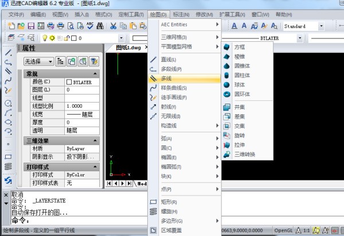Click the underlined A text tool icon
The width and height of the screenshot is (344, 236).
(x=234, y=26)
